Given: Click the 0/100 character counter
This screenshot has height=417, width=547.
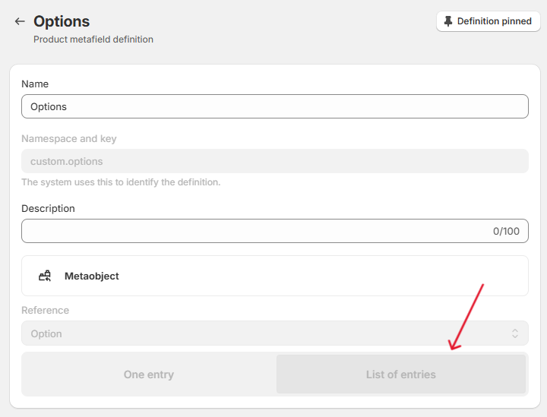Looking at the screenshot, I should coord(506,231).
